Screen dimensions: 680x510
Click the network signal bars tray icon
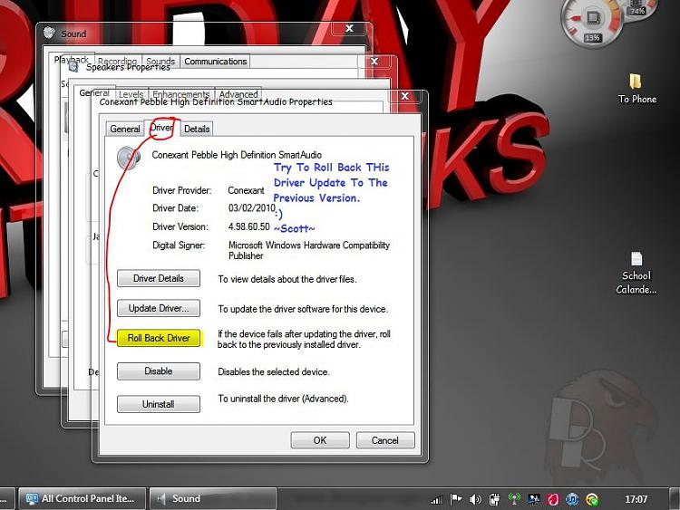click(437, 500)
